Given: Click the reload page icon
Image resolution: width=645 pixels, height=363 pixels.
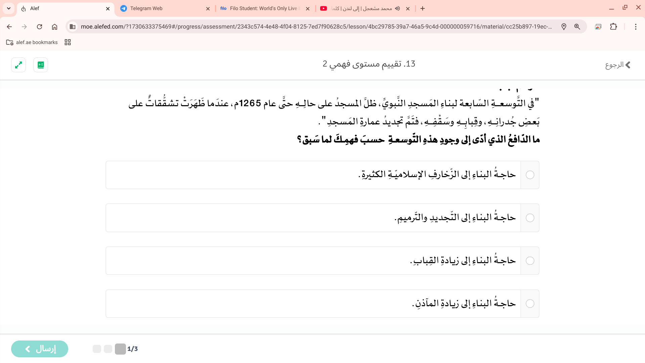Looking at the screenshot, I should [x=39, y=27].
